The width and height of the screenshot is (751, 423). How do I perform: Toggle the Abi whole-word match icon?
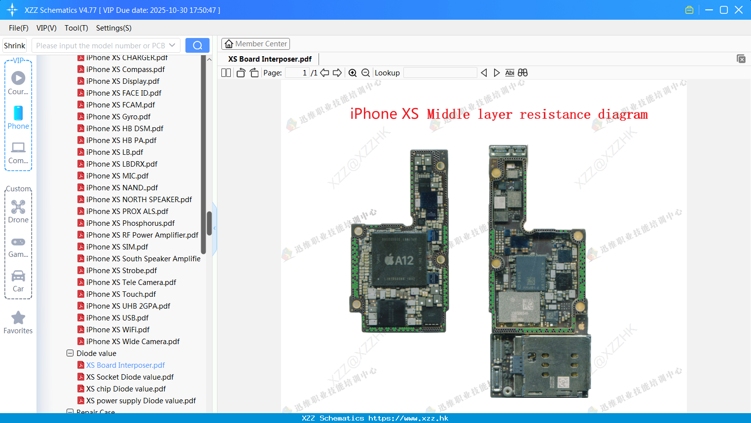[509, 72]
